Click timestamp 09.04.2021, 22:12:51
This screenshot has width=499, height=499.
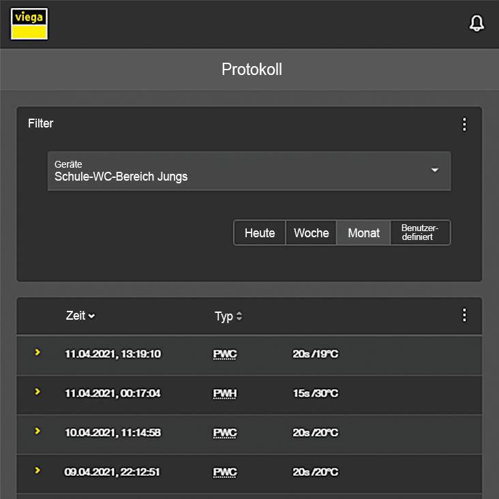112,472
